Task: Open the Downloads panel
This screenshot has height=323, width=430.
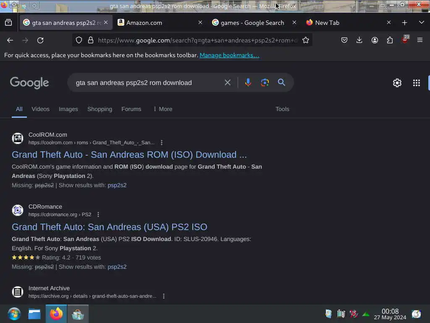Action: (x=359, y=40)
